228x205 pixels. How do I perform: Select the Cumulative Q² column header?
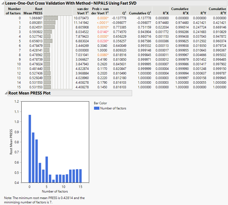pyautogui.click(x=140, y=13)
